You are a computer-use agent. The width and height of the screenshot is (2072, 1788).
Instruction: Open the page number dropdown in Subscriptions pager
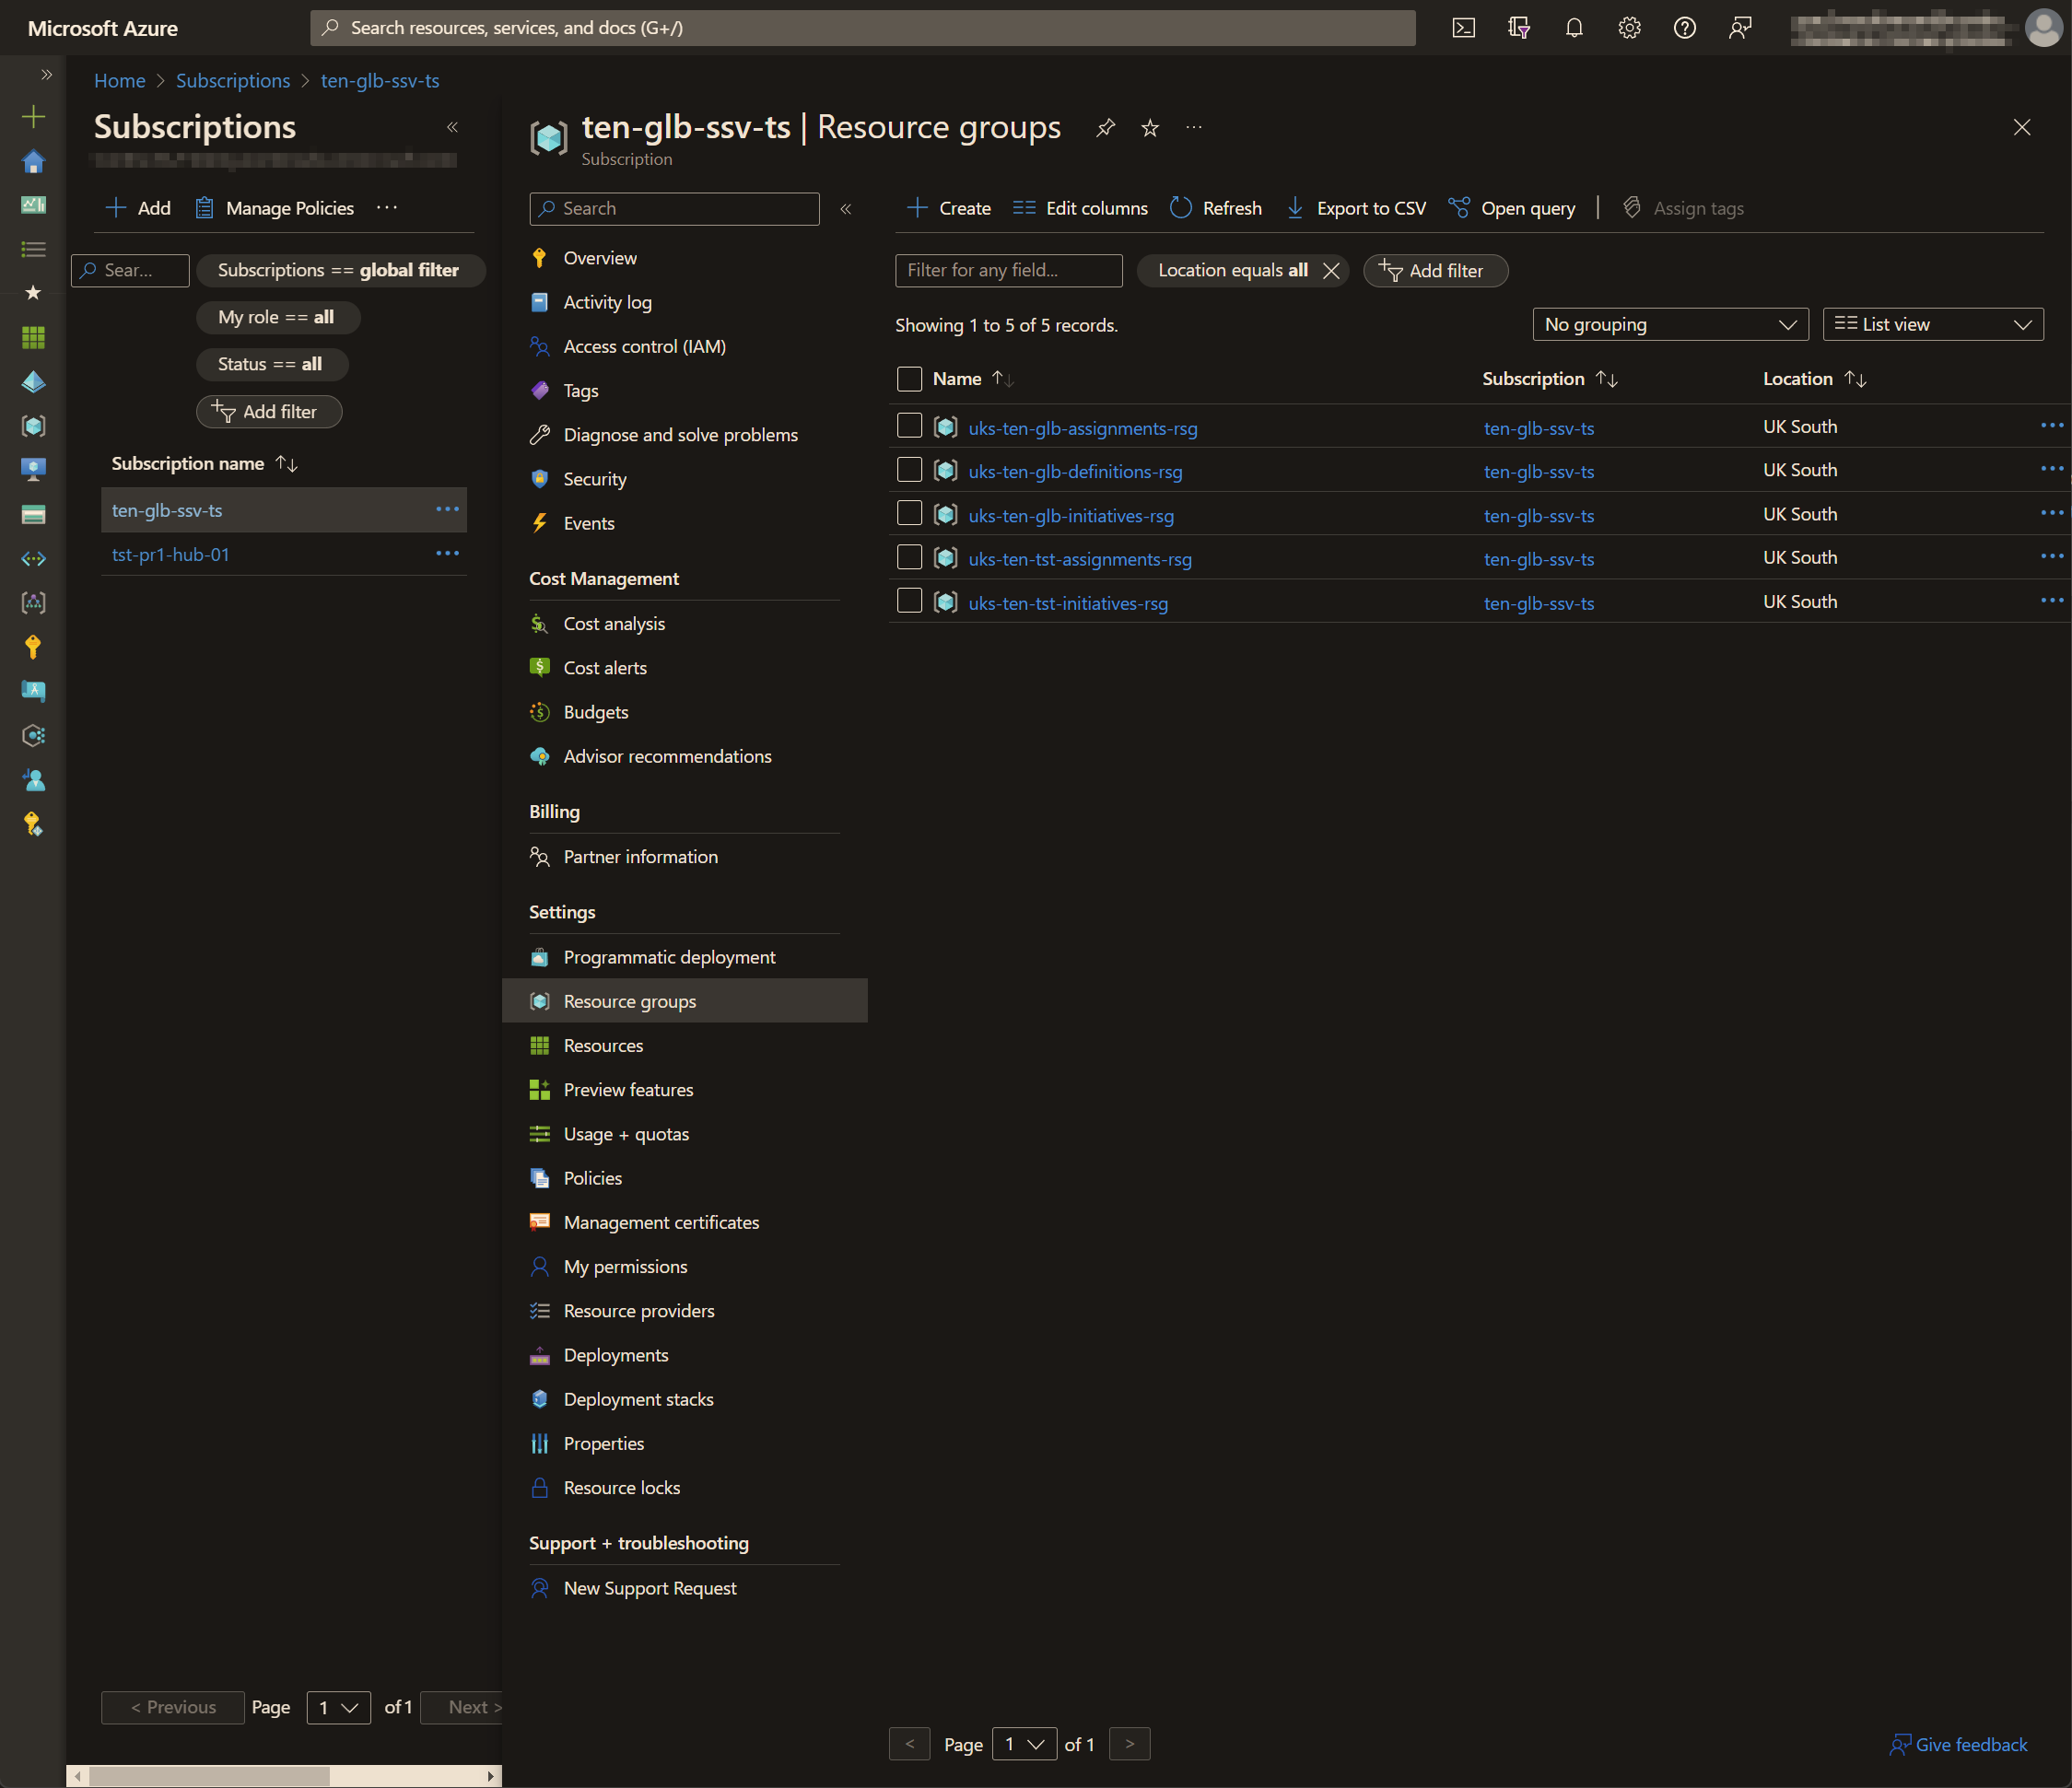click(338, 1708)
